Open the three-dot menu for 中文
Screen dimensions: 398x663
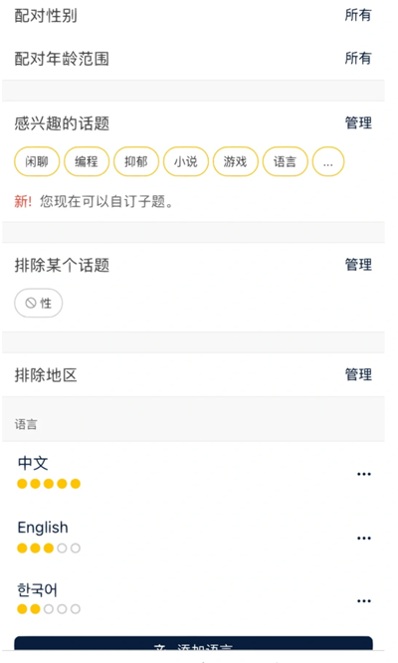[x=363, y=474]
